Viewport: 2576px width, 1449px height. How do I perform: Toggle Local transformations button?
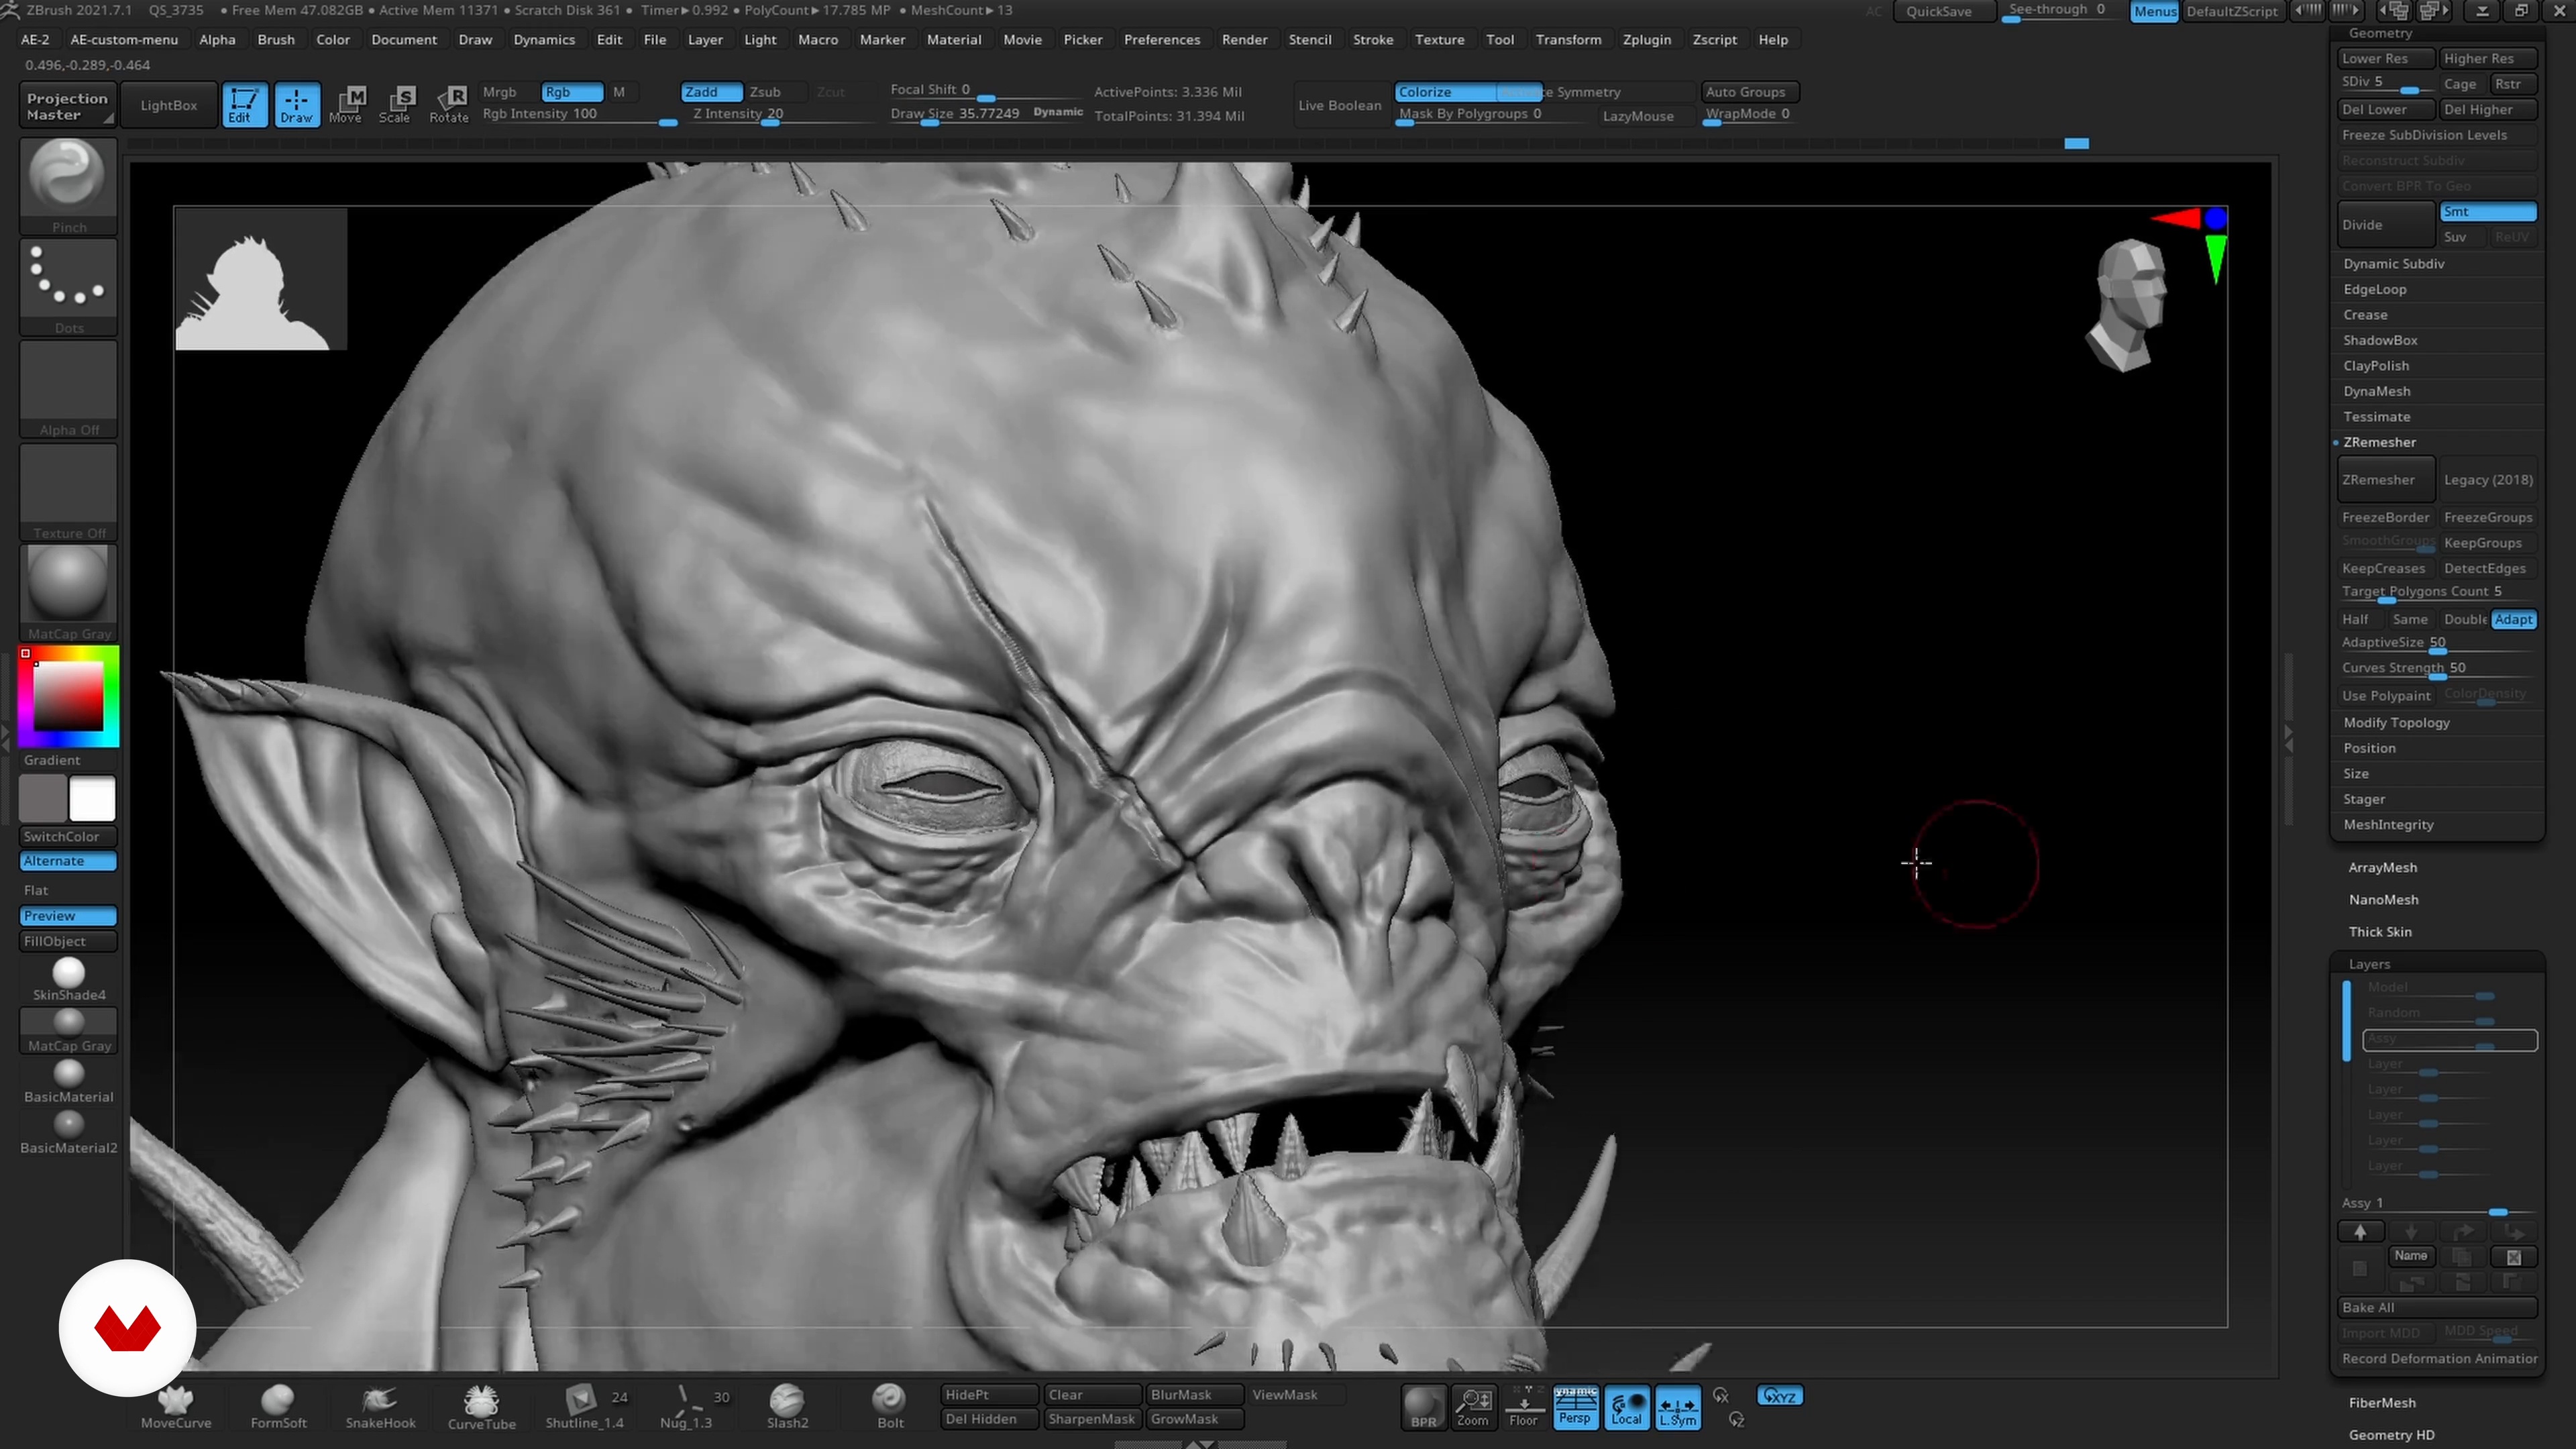tap(1627, 1407)
